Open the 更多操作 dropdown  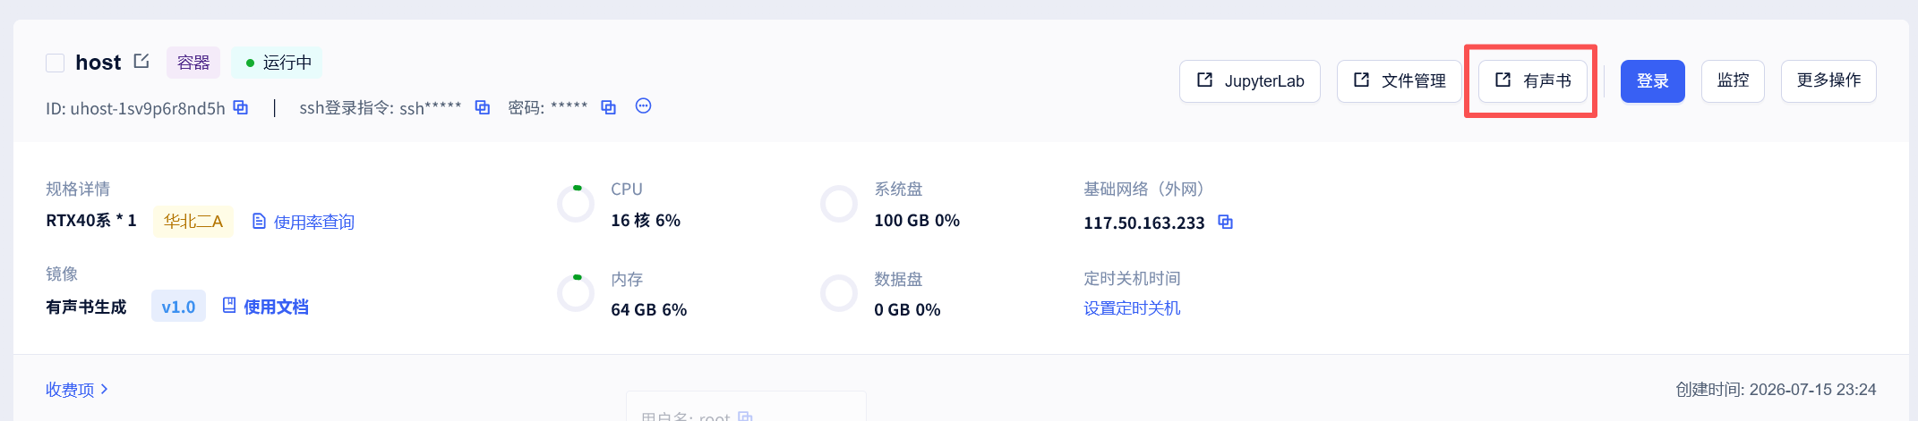(x=1828, y=81)
